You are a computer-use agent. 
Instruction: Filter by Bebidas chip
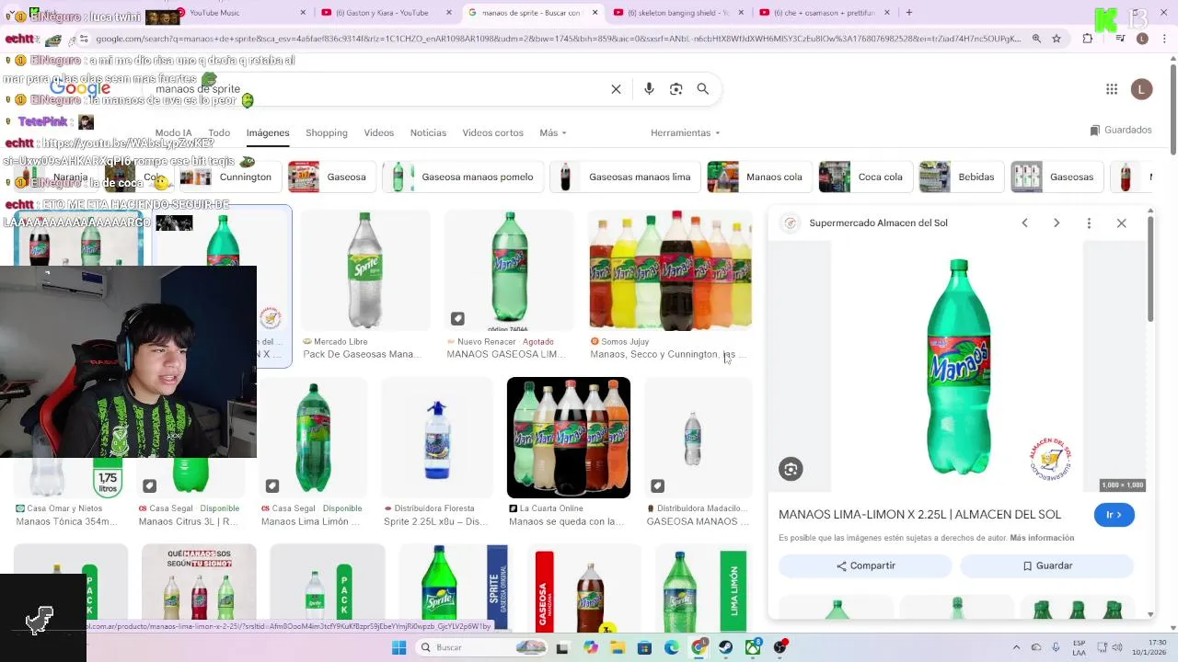point(962,177)
